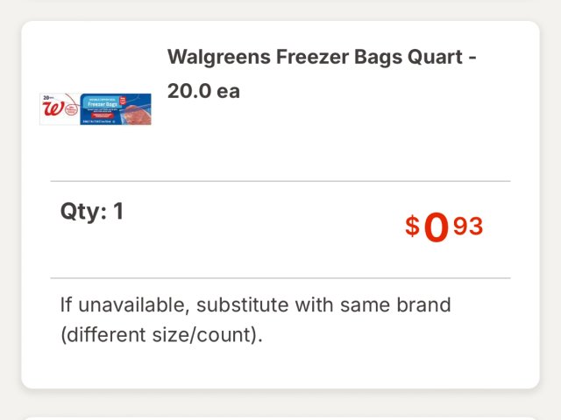Viewport: 561px width, 420px height.
Task: Click "If unavailable, substitute with same brand" line
Action: [x=255, y=305]
